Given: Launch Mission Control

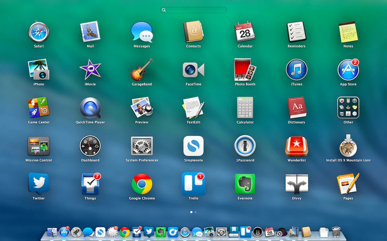Looking at the screenshot, I should pos(38,146).
